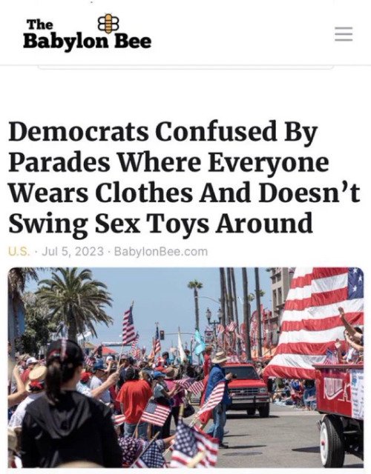The width and height of the screenshot is (371, 474).
Task: Open the BabylonBee.com source link
Action: coord(161,252)
